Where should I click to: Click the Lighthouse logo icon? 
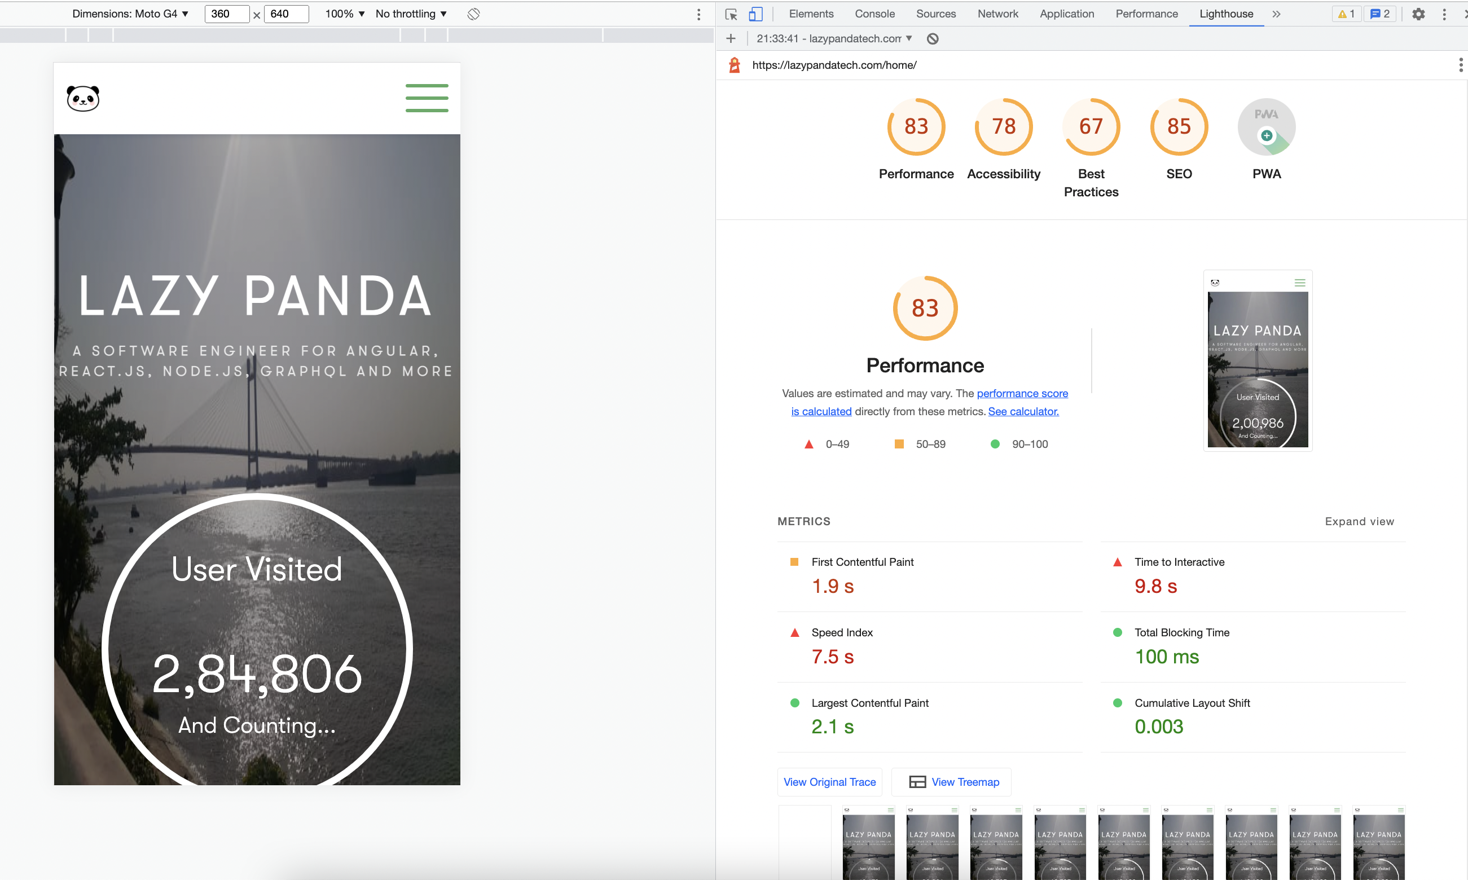tap(735, 65)
